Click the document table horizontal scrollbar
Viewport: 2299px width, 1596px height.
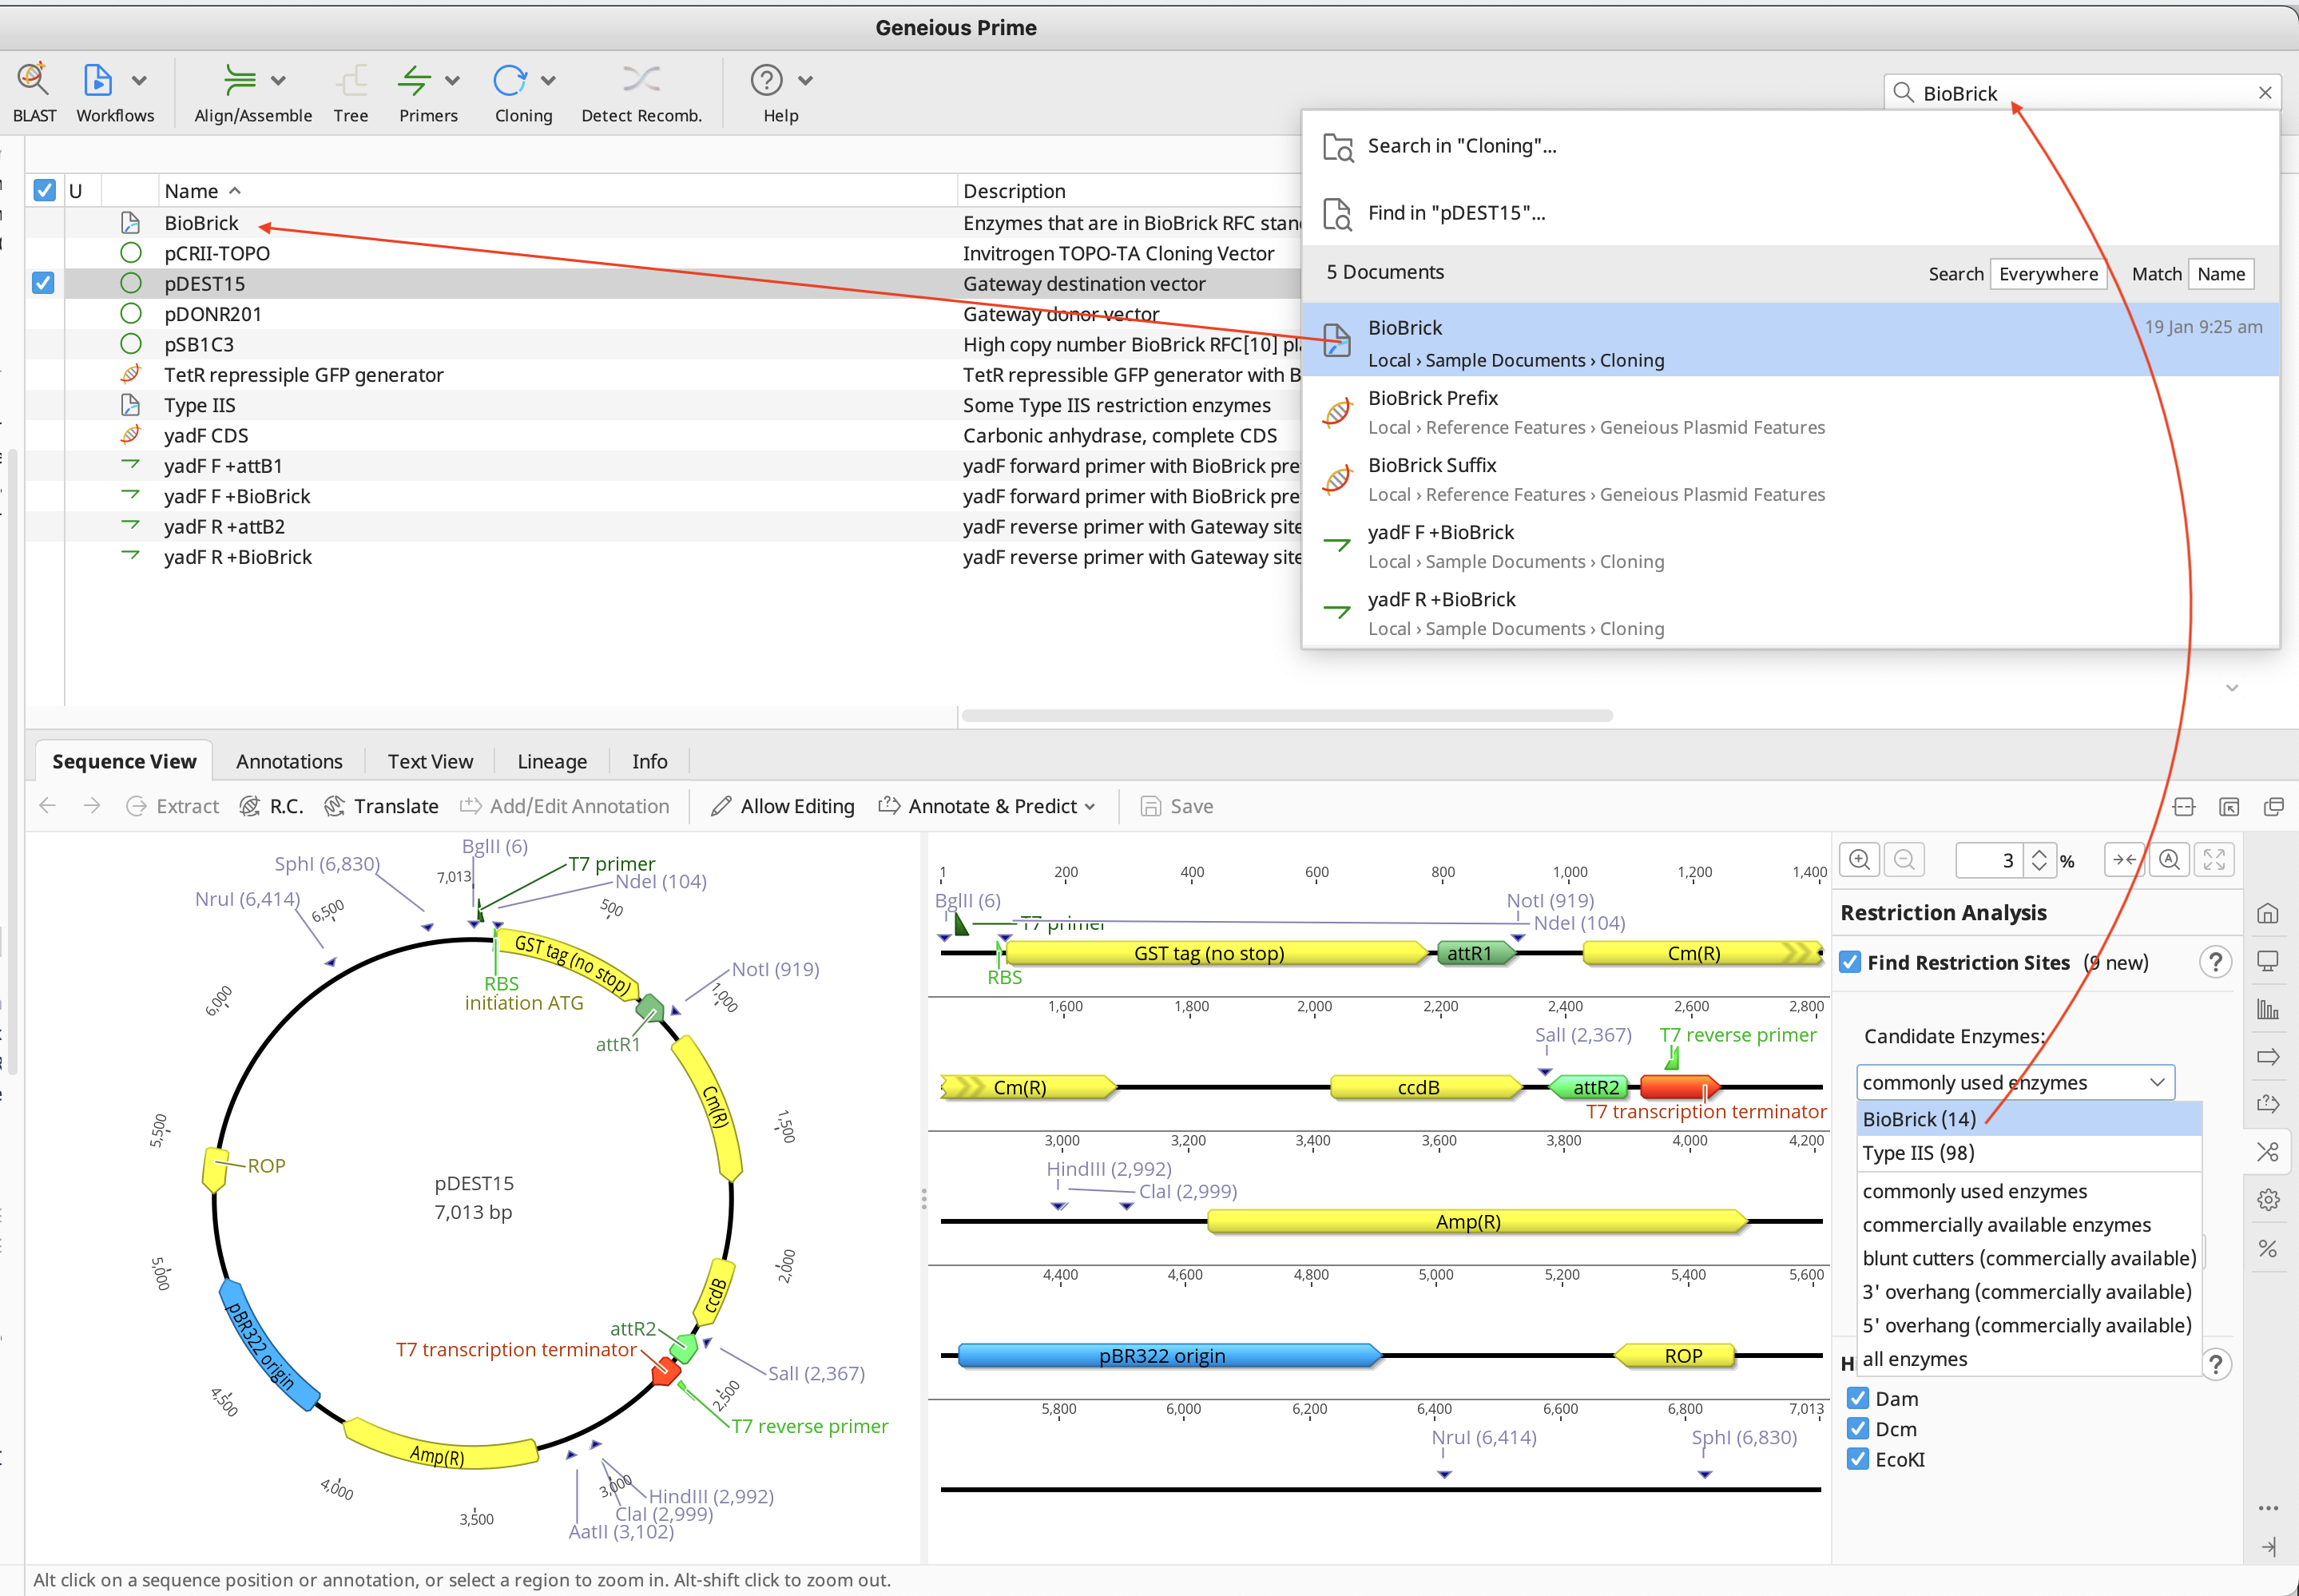click(x=1286, y=716)
